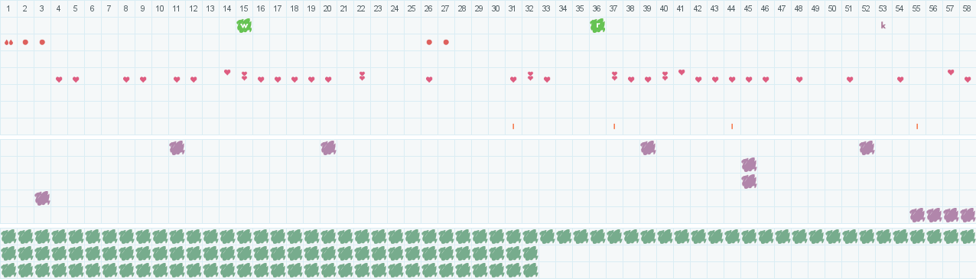Click the green 'w' marker on day 15
Image resolution: width=976 pixels, height=279 pixels.
[244, 25]
